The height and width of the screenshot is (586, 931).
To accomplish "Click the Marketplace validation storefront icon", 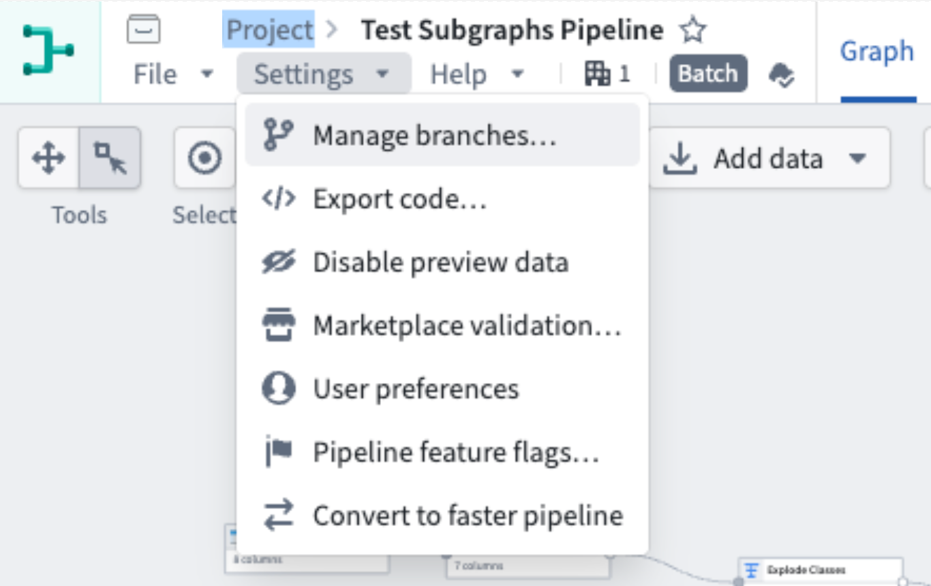I will [x=277, y=325].
